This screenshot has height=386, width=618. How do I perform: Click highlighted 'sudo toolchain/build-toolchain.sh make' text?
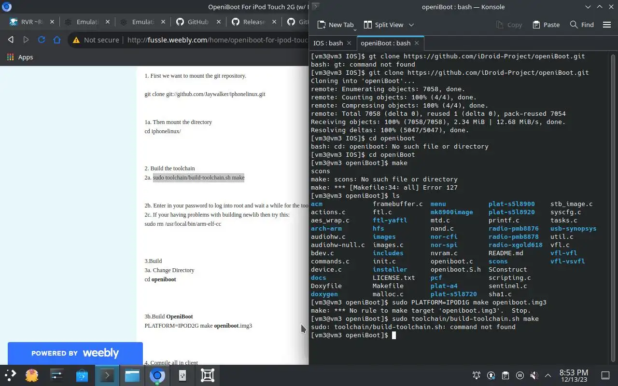pos(198,178)
